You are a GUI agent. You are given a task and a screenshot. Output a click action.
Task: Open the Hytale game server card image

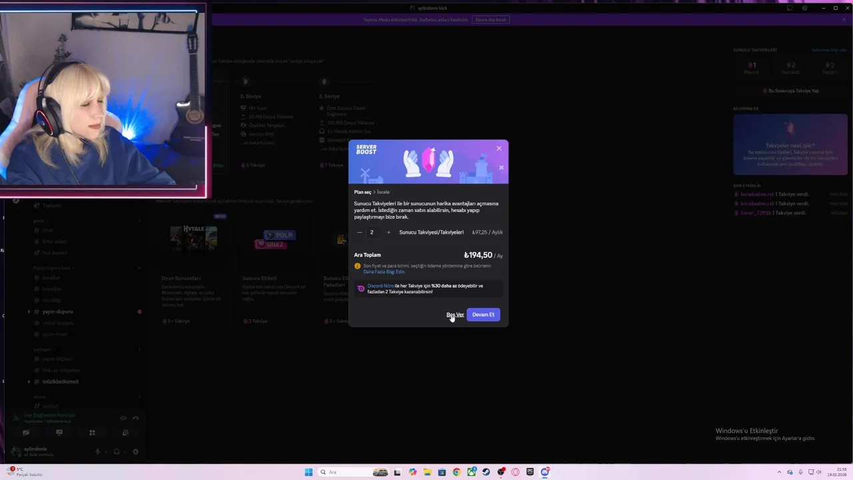193,239
